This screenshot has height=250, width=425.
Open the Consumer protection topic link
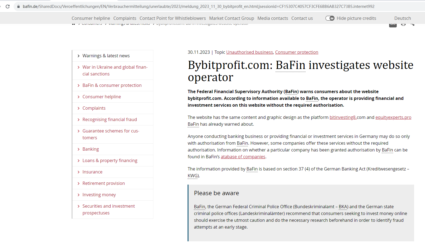(297, 52)
